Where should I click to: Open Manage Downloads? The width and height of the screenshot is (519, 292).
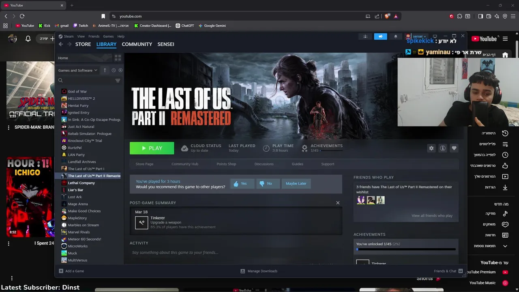[259, 271]
